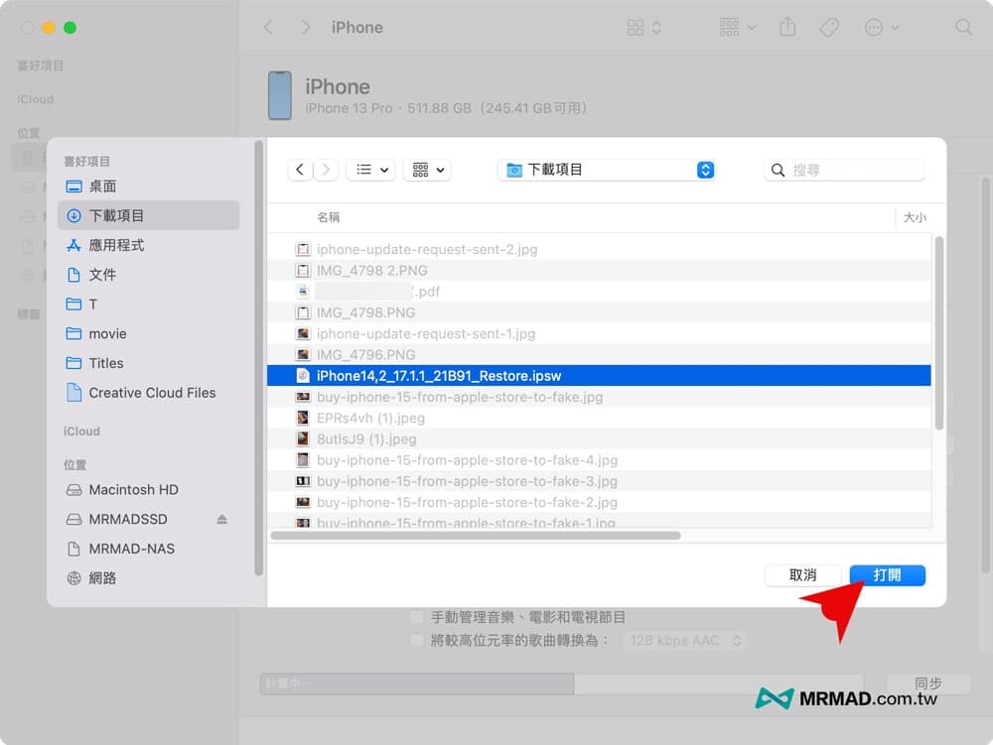Click the Finder window search icon
The image size is (993, 745).
963,27
